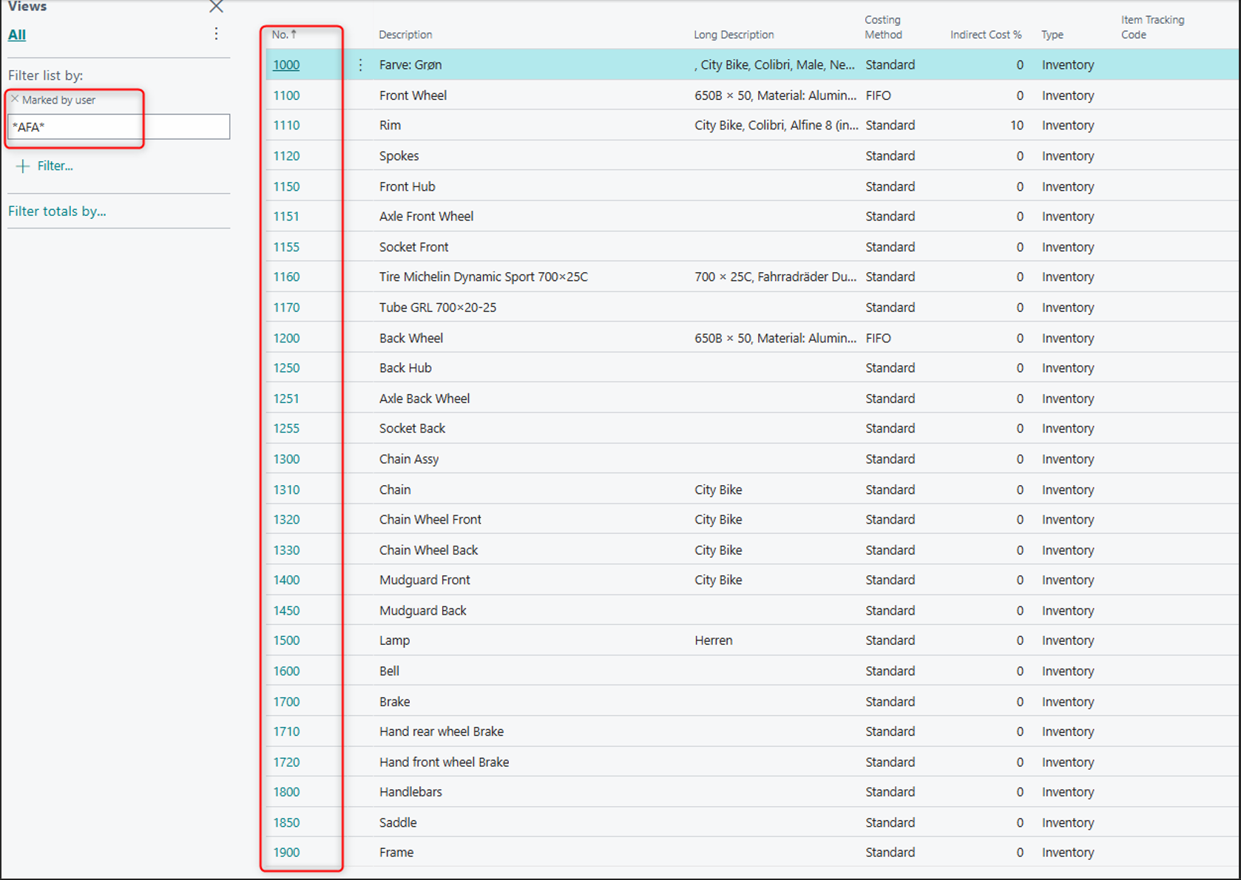Open the Description column header menu
The width and height of the screenshot is (1241, 880).
coord(405,35)
